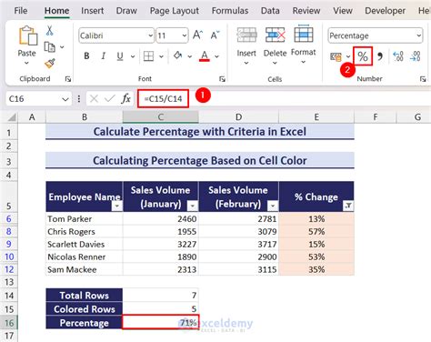Open the File tab
The height and width of the screenshot is (342, 431).
coord(21,11)
